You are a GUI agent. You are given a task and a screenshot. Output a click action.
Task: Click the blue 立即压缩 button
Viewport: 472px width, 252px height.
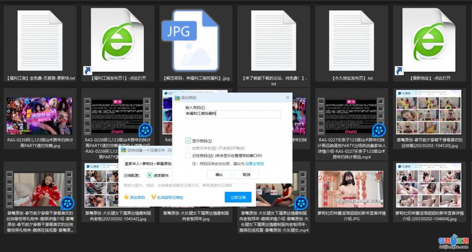coord(238,197)
